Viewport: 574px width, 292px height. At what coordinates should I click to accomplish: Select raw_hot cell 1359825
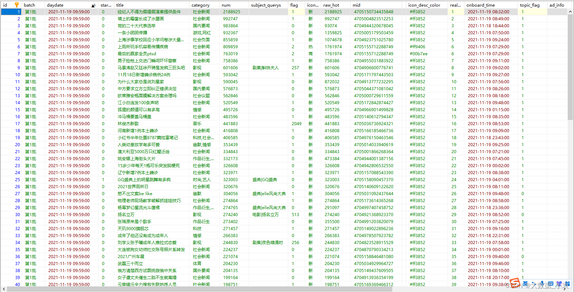[x=333, y=33]
